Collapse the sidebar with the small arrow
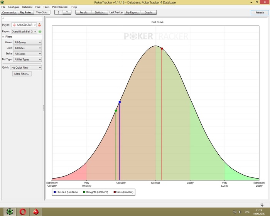Image resolution: width=270 pixels, height=216 pixels. point(3,18)
